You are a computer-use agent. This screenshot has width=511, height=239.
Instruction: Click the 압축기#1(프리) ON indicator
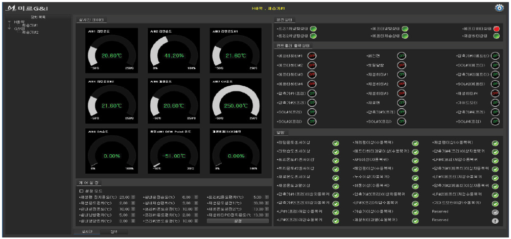(312, 93)
